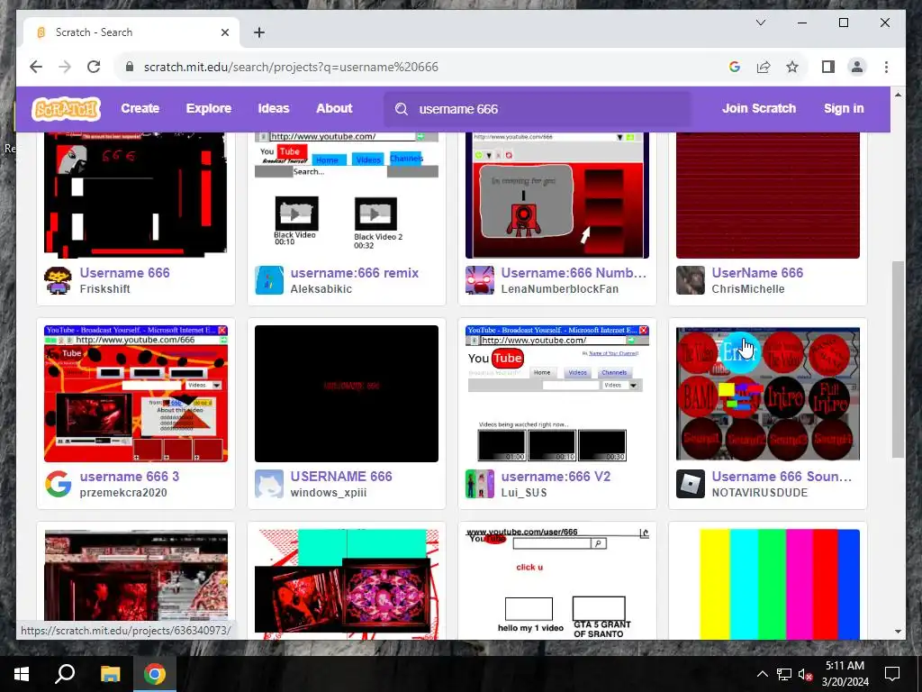Click Aleksabikic's avatar

point(268,280)
